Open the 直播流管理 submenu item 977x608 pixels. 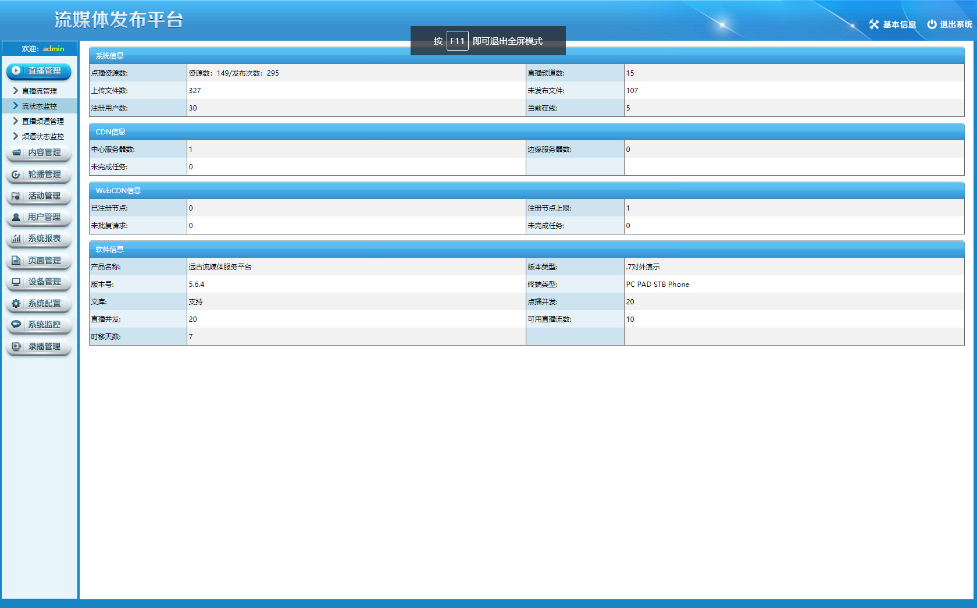40,91
